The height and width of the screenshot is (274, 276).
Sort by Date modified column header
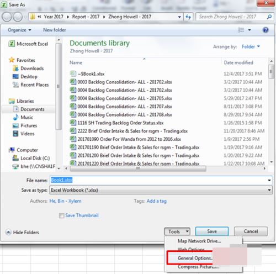[x=238, y=62]
